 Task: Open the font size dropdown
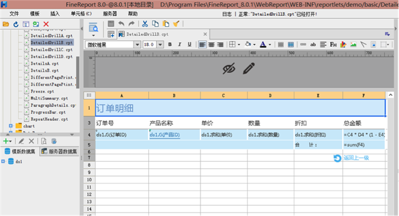(x=160, y=45)
